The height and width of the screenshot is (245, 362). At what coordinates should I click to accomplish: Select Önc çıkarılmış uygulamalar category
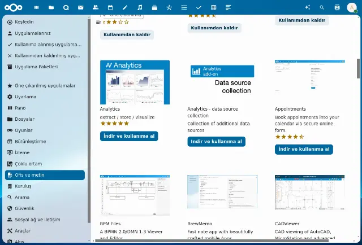45,86
